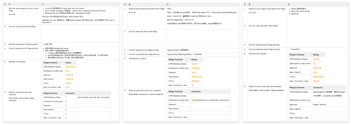
Task: Click the 'Comments' header in the left table
Action: tap(70, 93)
